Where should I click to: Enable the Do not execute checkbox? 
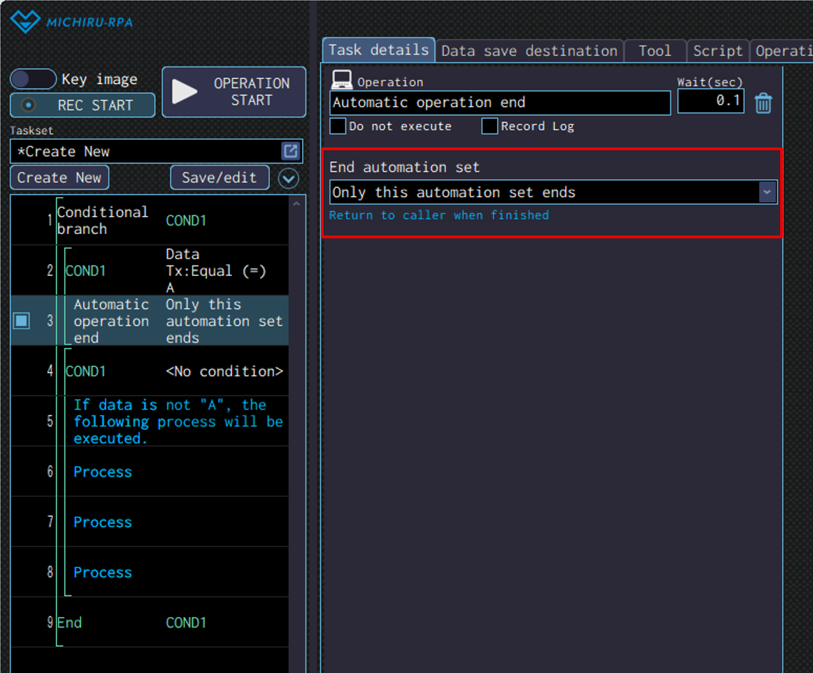[338, 126]
